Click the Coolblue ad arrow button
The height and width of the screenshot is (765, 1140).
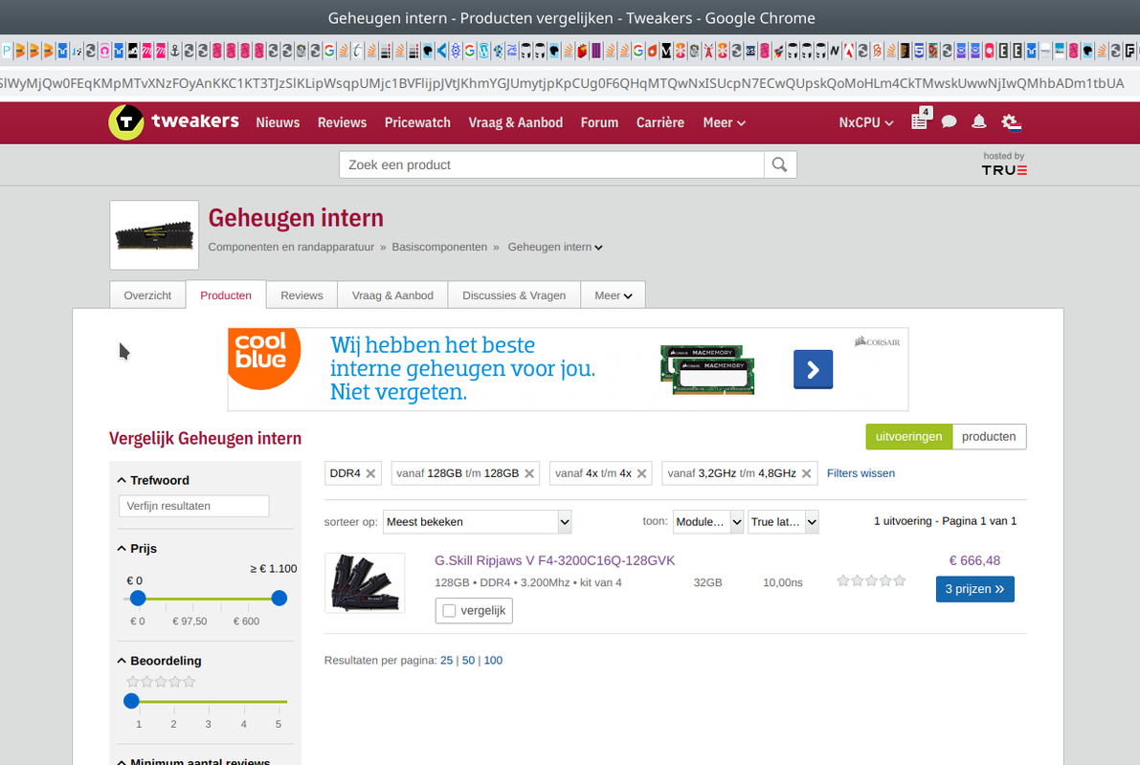(x=813, y=370)
